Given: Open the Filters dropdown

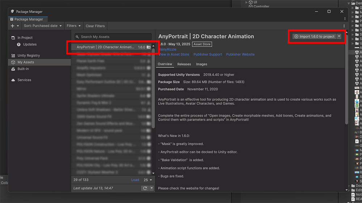Looking at the screenshot, I should (x=73, y=26).
